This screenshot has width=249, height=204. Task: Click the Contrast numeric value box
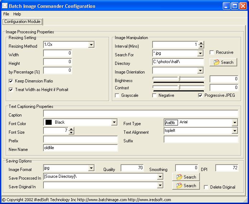[x=224, y=87]
